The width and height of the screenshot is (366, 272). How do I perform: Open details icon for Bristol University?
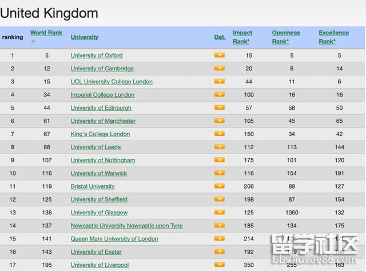click(220, 186)
